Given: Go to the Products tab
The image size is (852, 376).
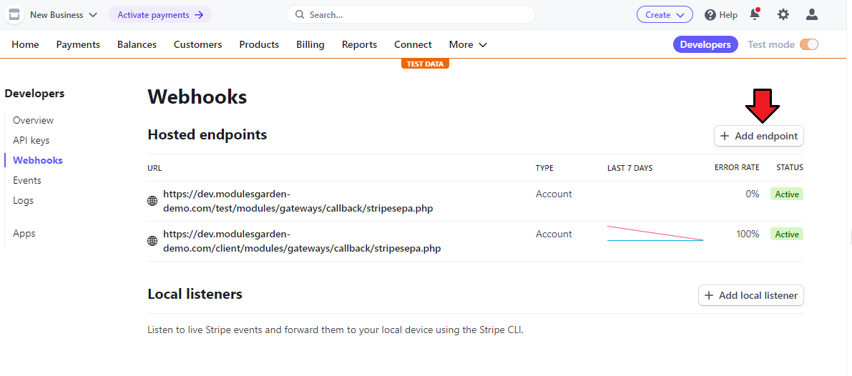Looking at the screenshot, I should point(259,44).
